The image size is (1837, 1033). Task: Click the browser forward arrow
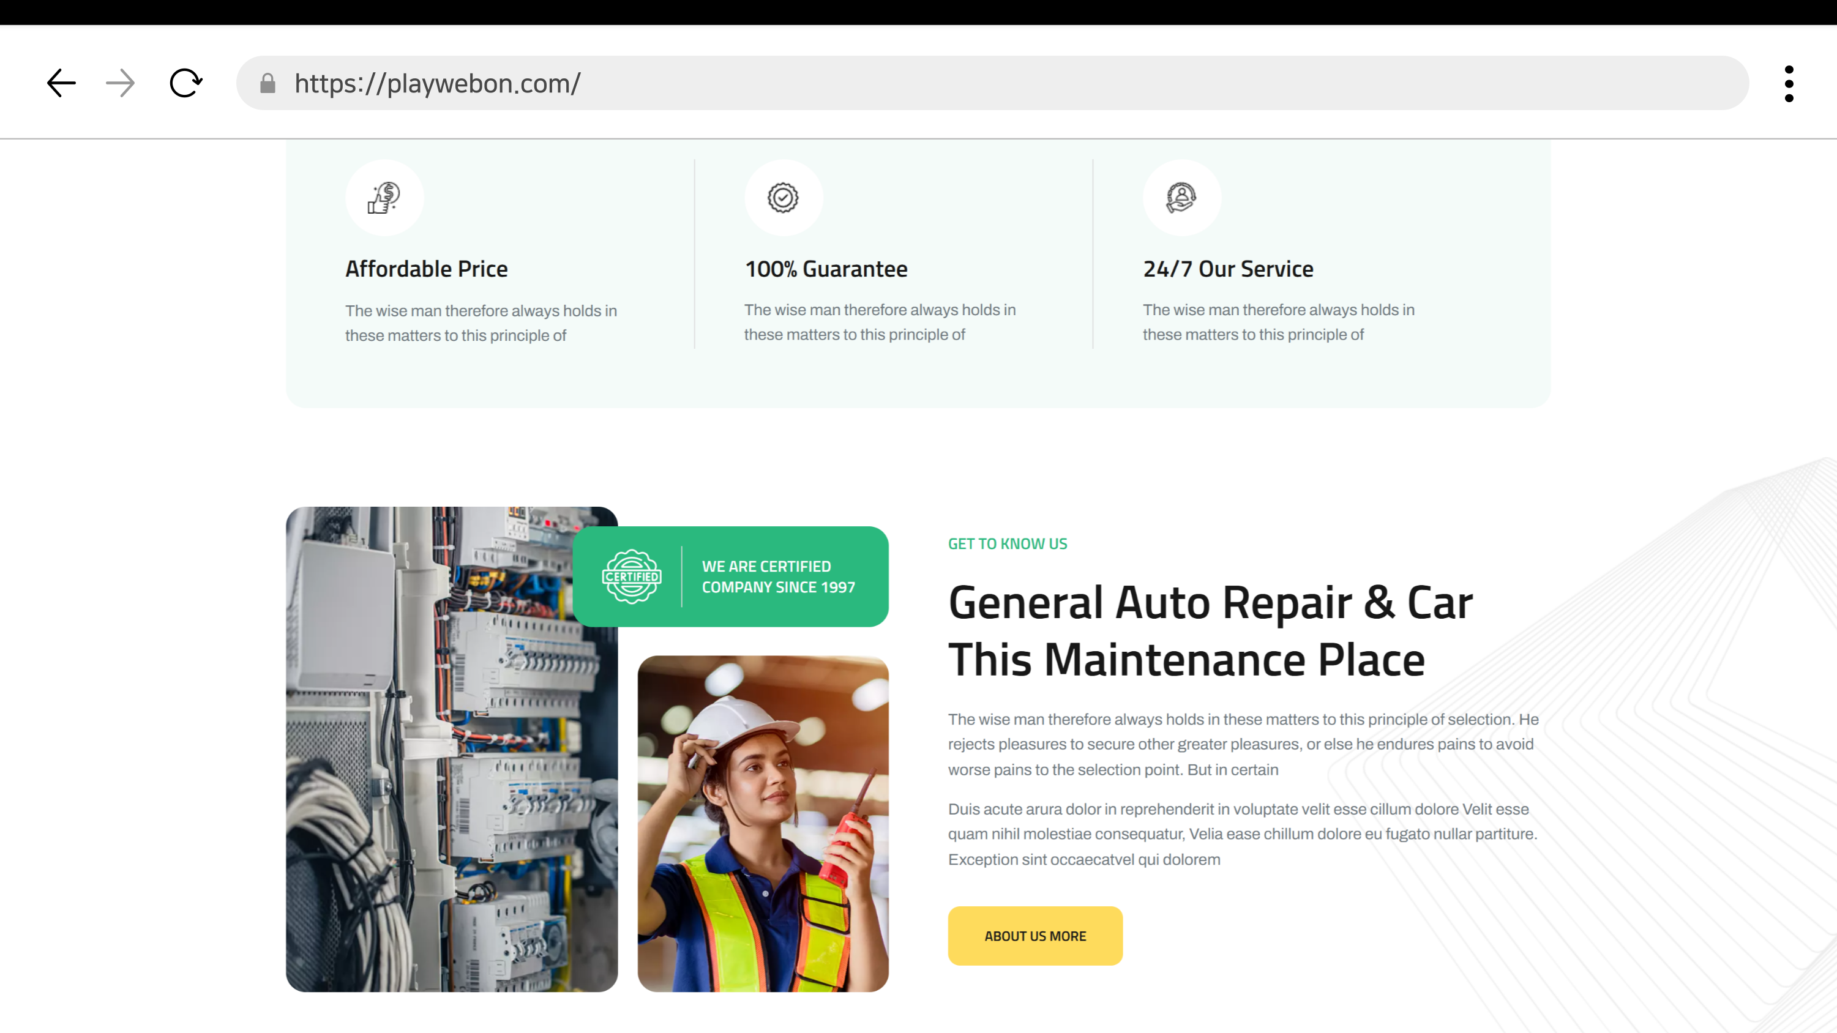(x=120, y=83)
